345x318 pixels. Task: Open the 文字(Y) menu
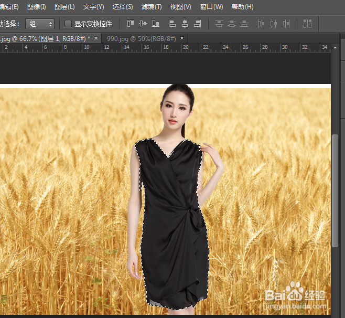coord(93,7)
